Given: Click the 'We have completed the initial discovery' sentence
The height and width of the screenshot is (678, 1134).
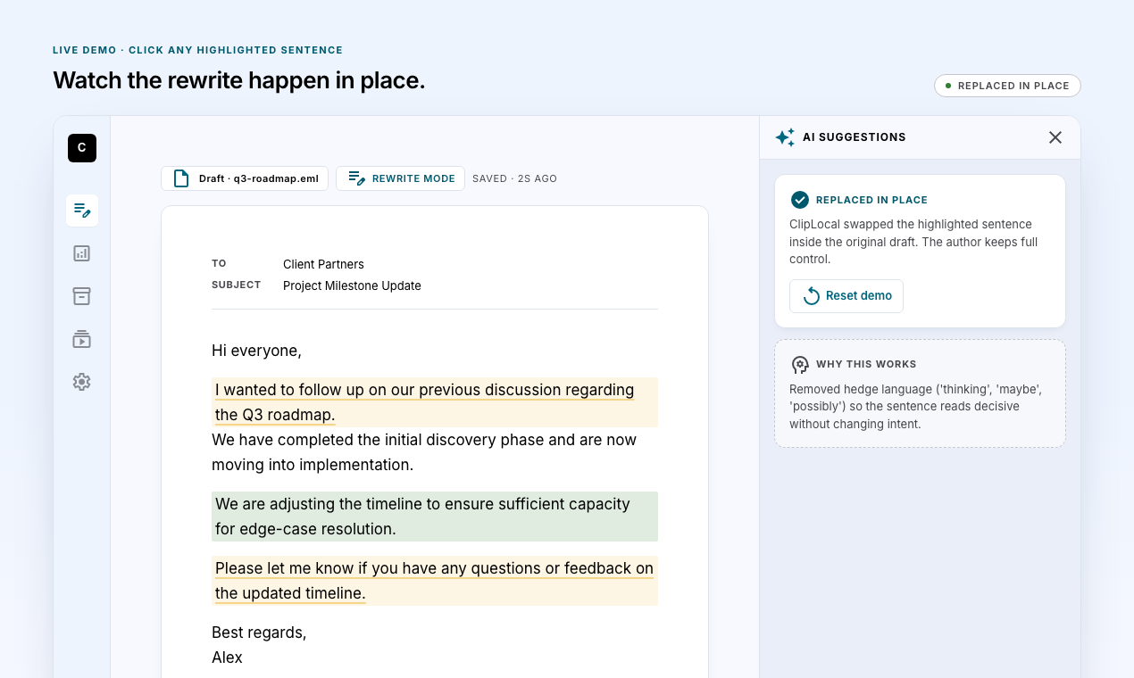Looking at the screenshot, I should 424,452.
